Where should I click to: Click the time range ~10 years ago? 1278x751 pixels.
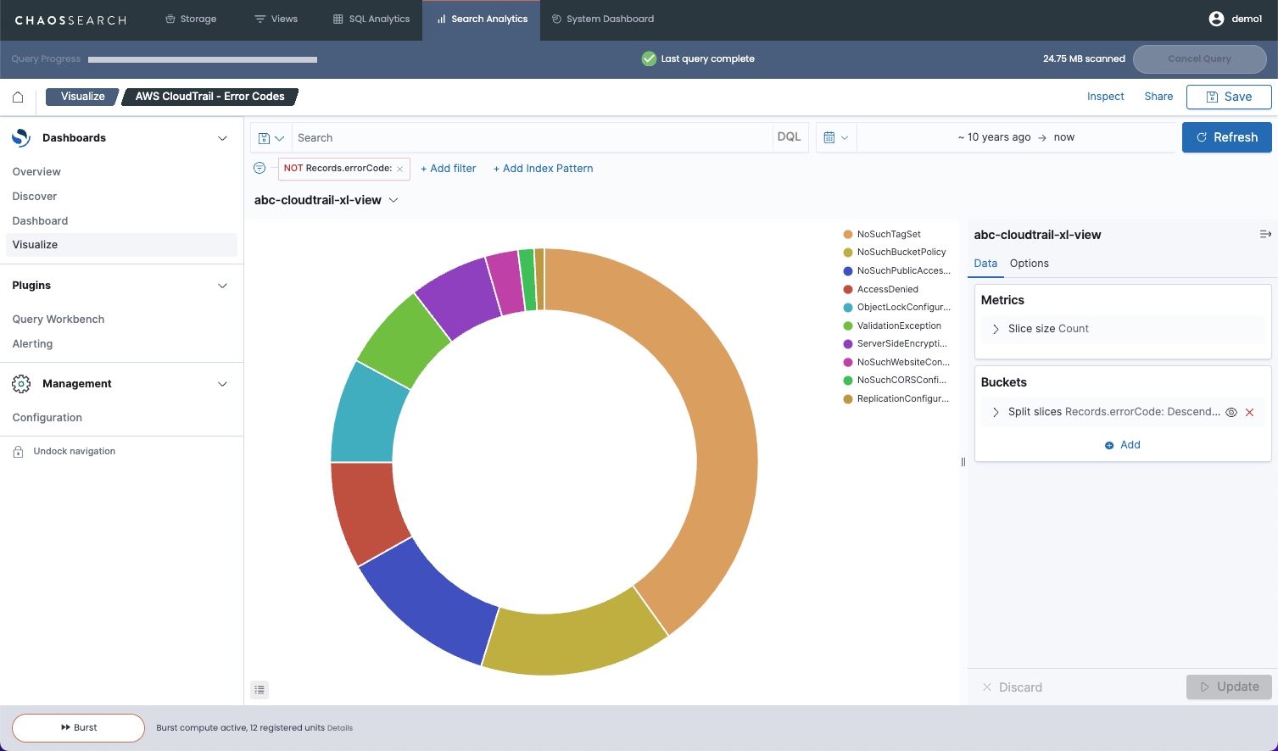tap(994, 137)
